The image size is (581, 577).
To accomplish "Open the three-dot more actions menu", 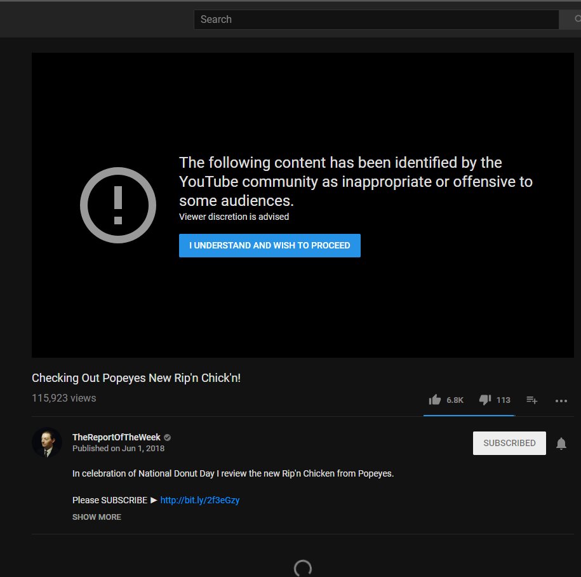I will 561,400.
